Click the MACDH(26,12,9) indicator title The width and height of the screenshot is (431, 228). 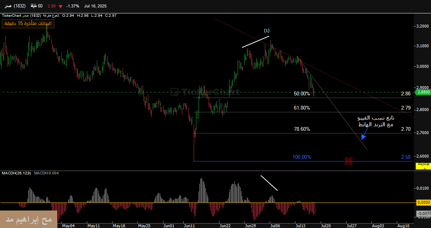[16, 173]
